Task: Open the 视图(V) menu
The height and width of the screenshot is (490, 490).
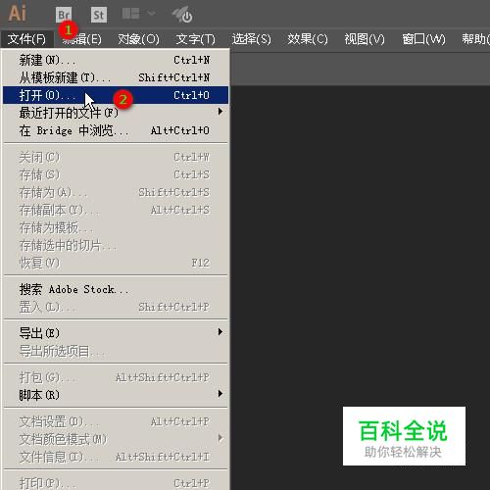Action: (x=365, y=39)
